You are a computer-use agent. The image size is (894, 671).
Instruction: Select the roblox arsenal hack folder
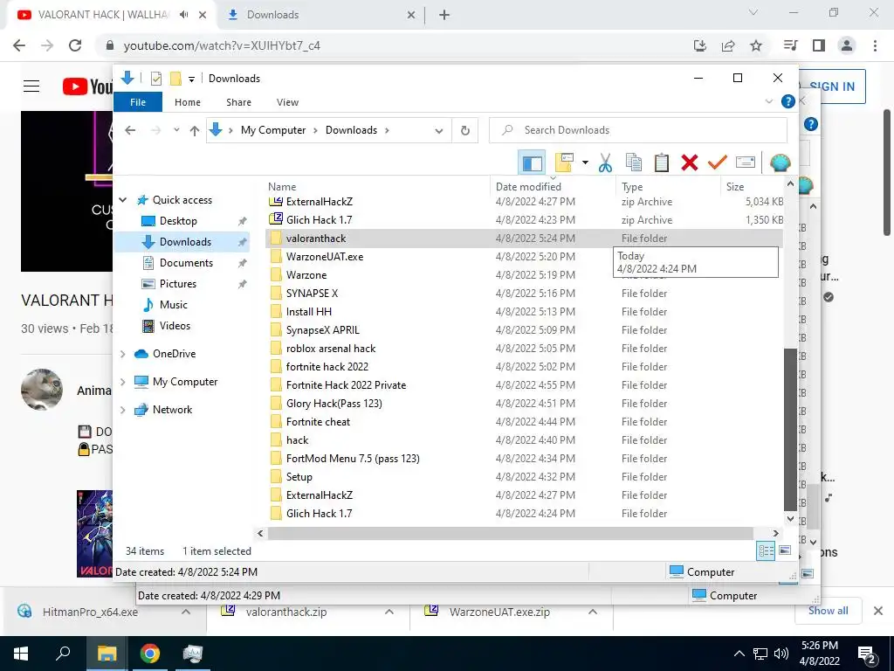pyautogui.click(x=331, y=349)
